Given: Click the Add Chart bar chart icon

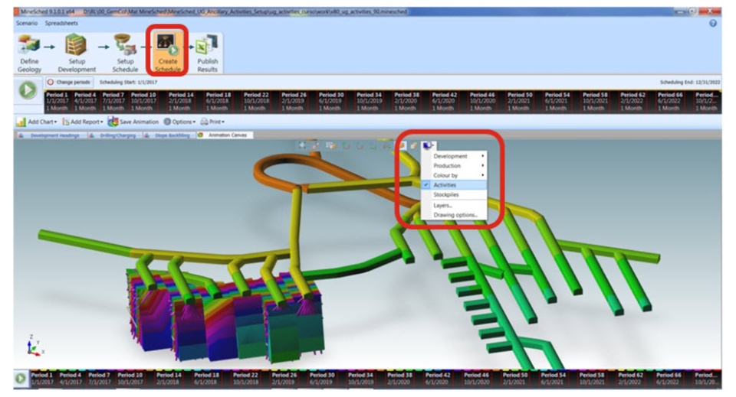Looking at the screenshot, I should (21, 122).
